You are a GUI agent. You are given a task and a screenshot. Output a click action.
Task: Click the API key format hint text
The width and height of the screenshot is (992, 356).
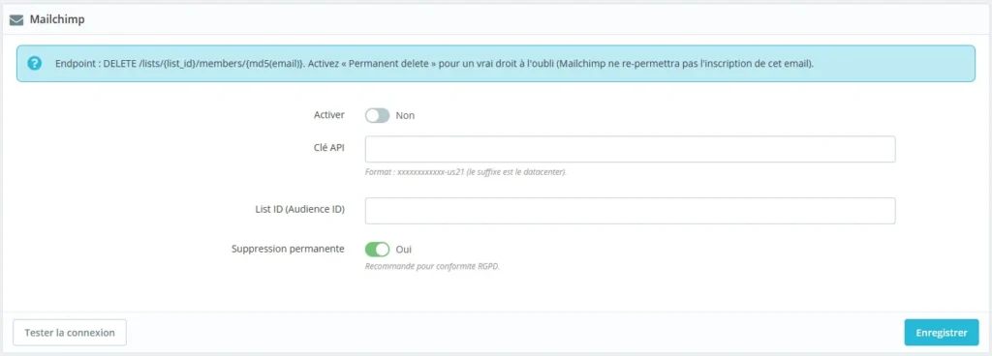pyautogui.click(x=466, y=171)
